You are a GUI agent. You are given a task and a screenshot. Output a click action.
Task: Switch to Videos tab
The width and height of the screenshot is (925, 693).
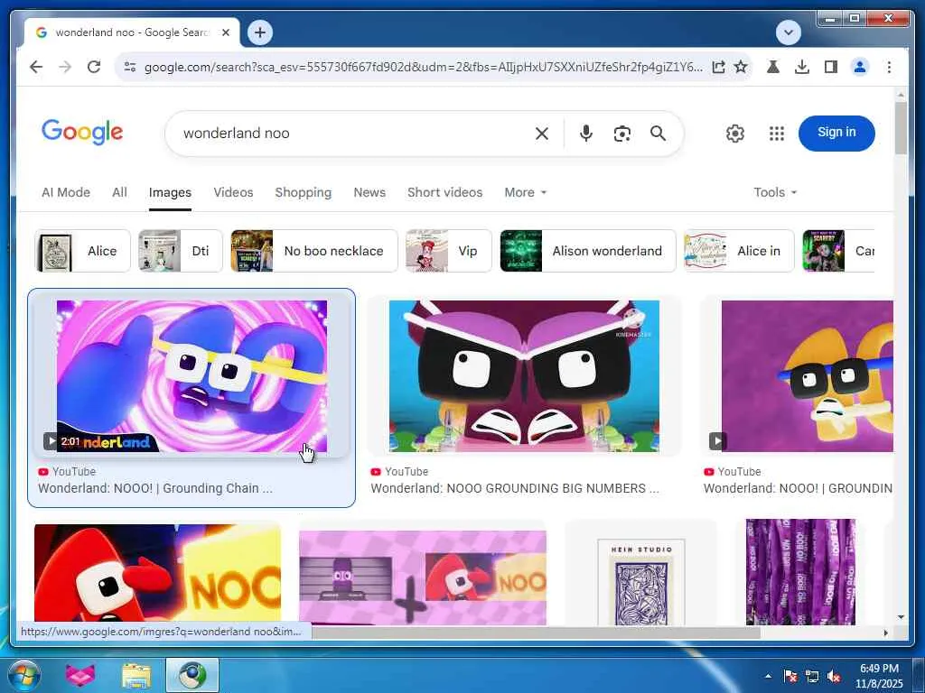(233, 192)
